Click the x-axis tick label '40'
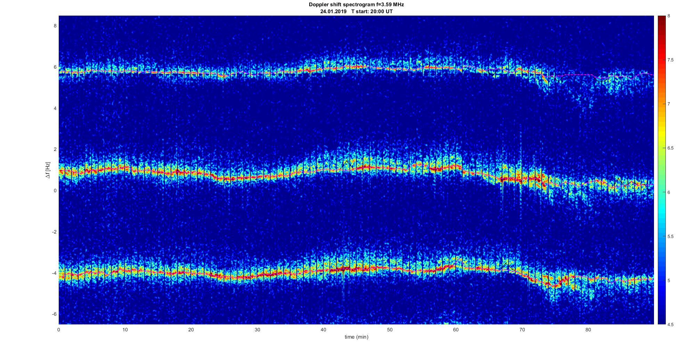 (x=324, y=330)
